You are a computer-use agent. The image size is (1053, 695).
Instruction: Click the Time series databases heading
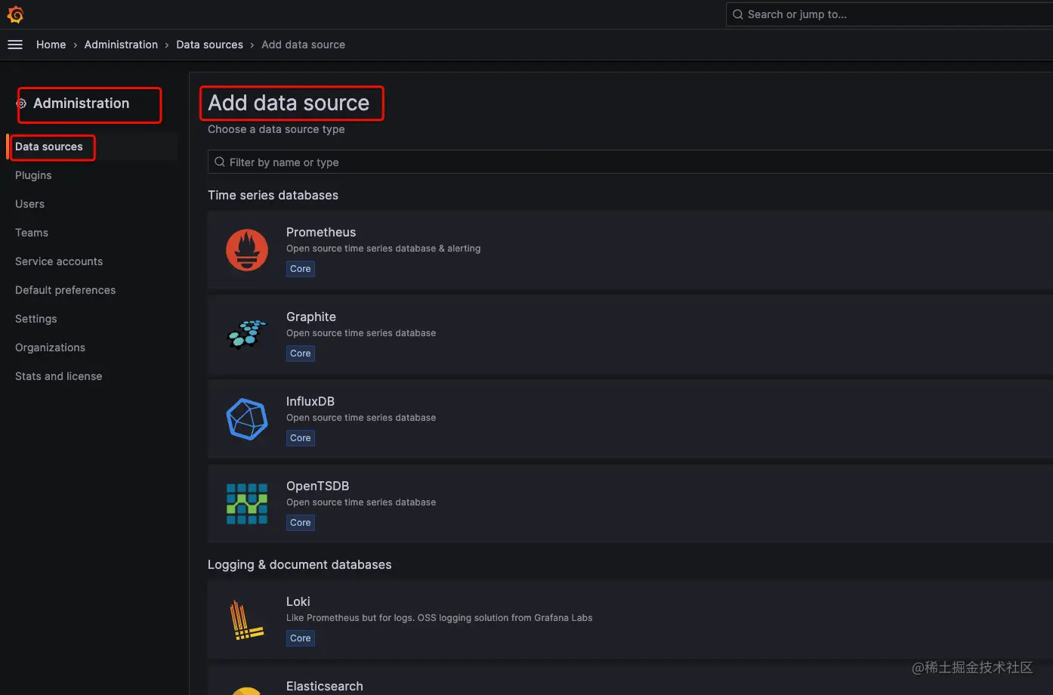tap(273, 195)
